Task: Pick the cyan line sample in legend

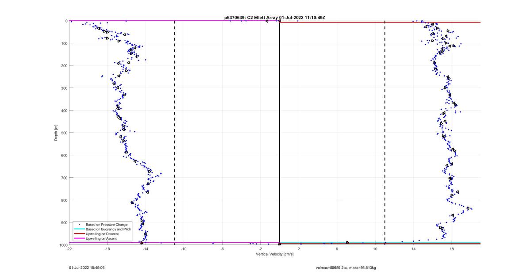Action: pos(79,229)
